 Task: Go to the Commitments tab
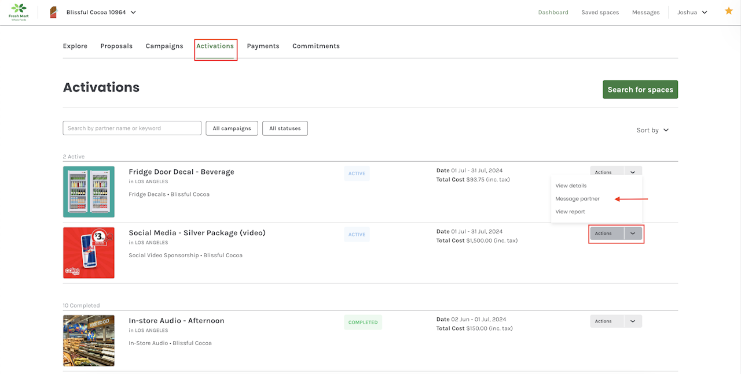[x=316, y=46]
